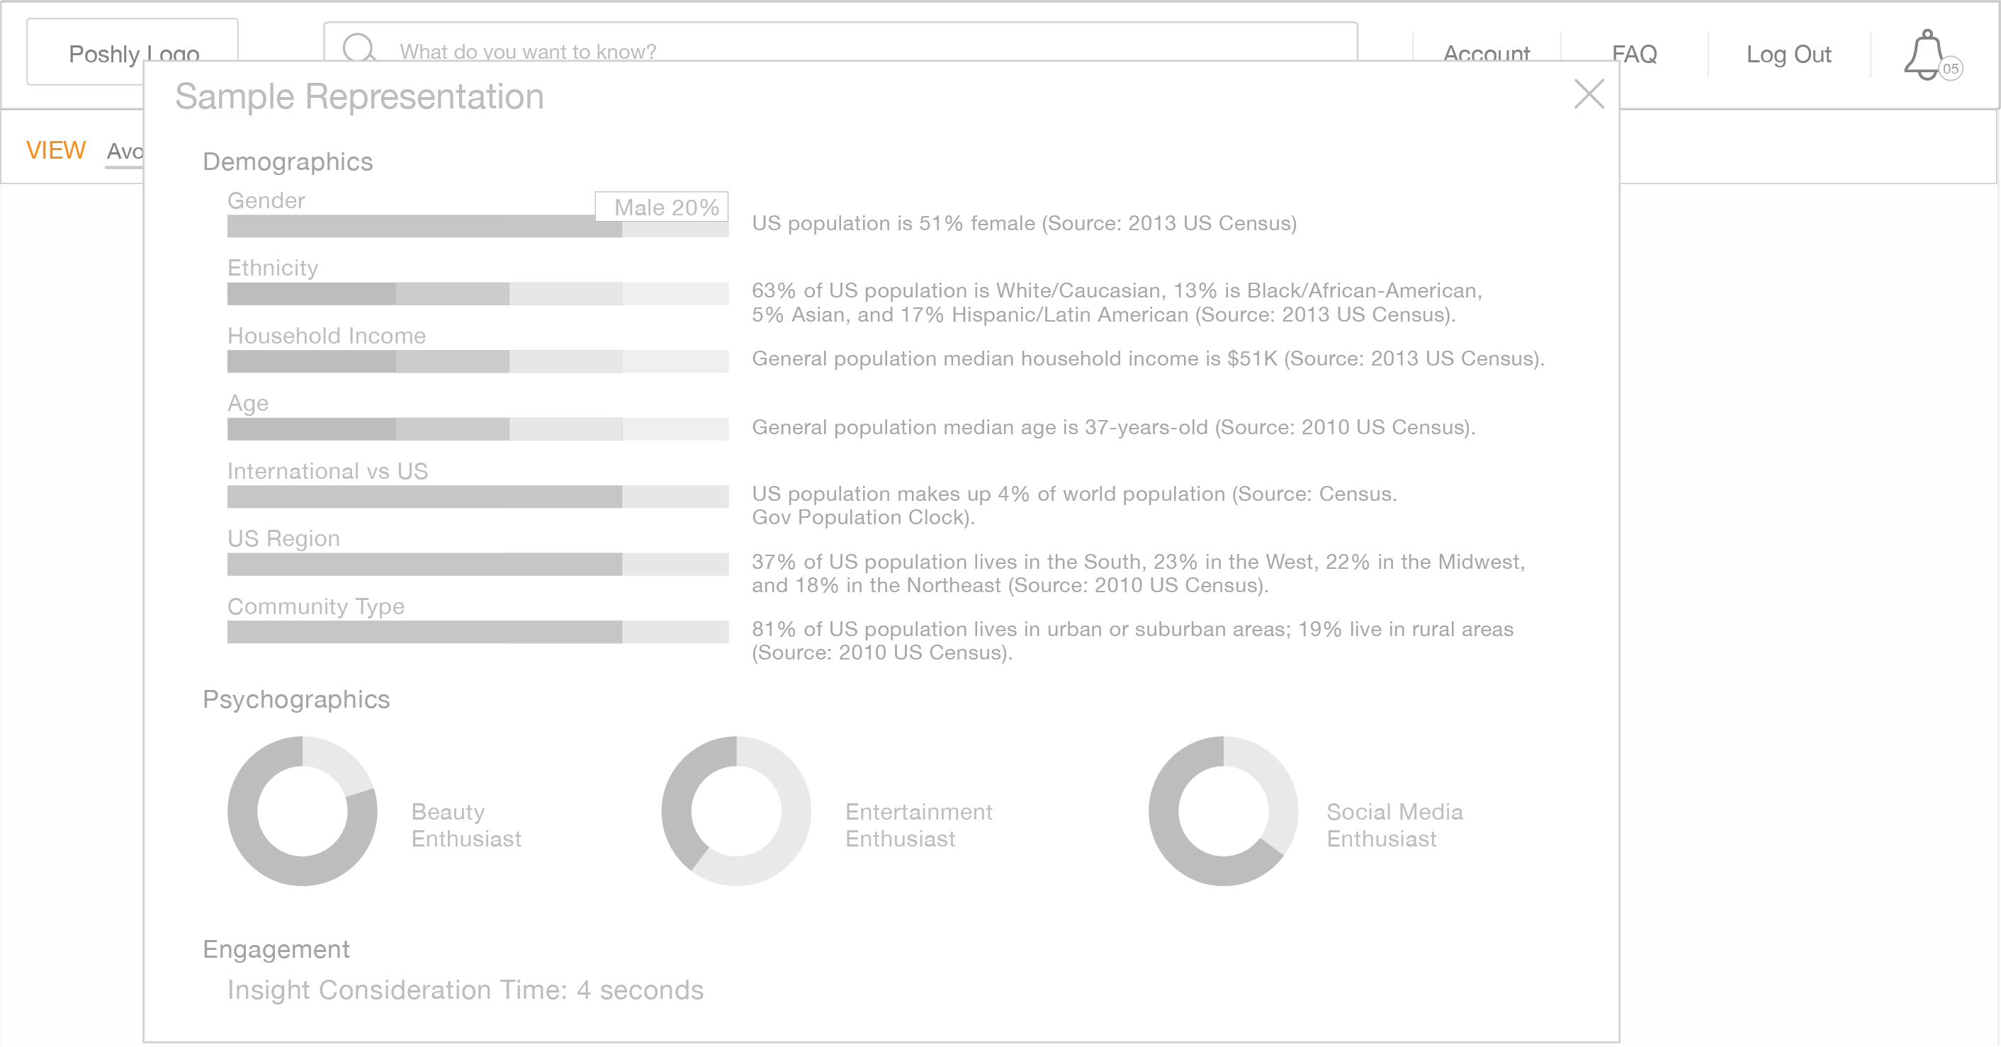Click the International vs US bar

(478, 497)
